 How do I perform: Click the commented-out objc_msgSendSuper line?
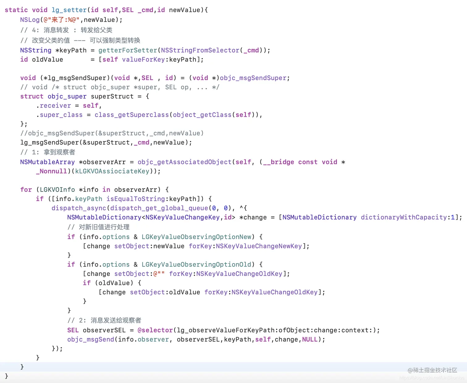(x=112, y=133)
